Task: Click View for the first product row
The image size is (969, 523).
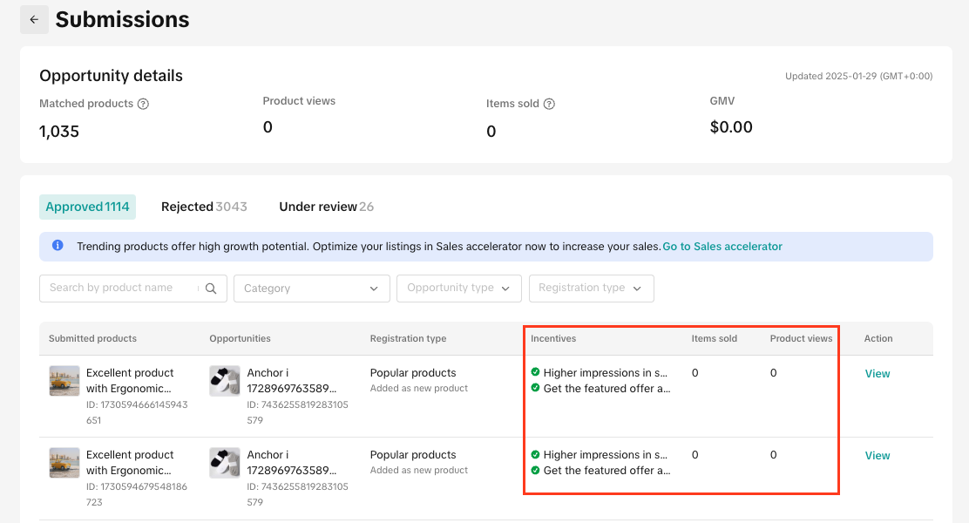Action: (877, 374)
